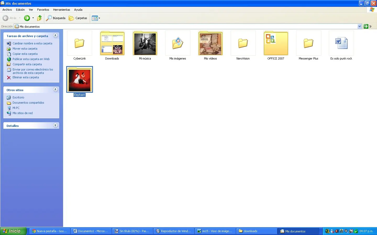Image resolution: width=377 pixels, height=235 pixels.
Task: Open Mis sitios de red
Action: (x=20, y=113)
